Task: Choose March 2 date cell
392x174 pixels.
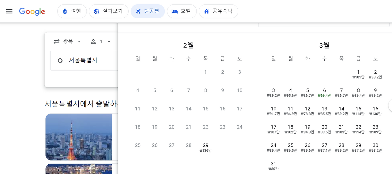Action: pos(375,74)
